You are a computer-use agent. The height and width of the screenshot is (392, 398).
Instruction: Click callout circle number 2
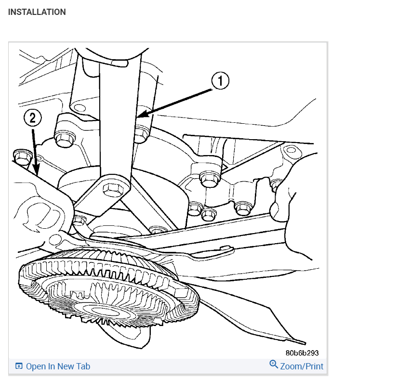click(32, 118)
